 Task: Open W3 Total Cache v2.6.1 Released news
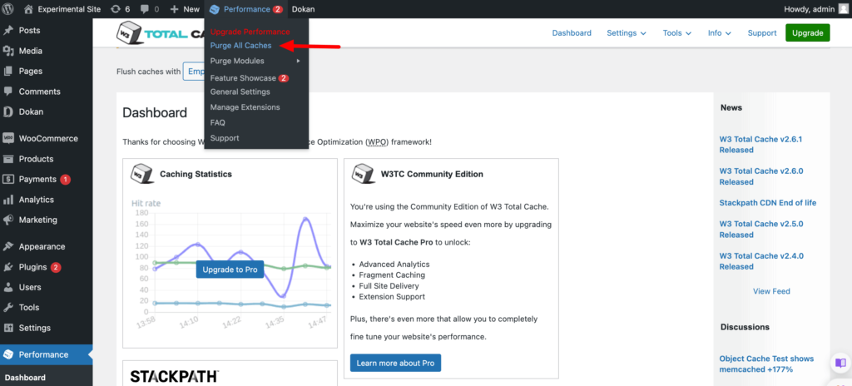click(760, 144)
